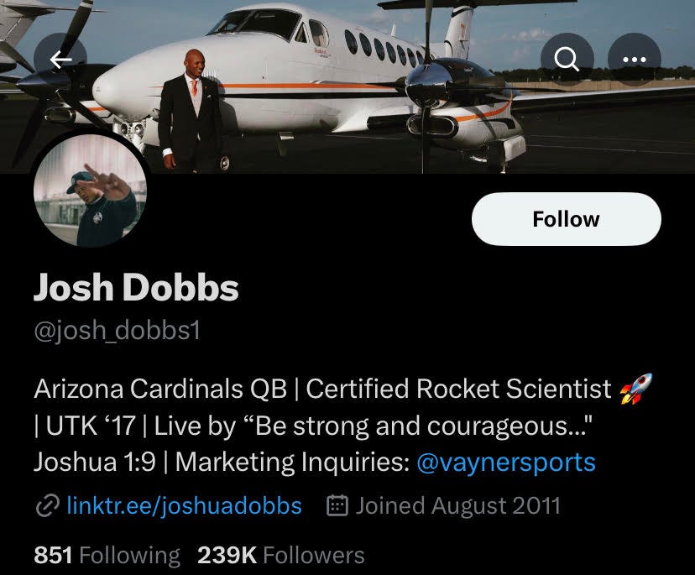Click the Certified Rocket Scientist text
Viewport: 695px width, 575px height.
click(x=459, y=389)
